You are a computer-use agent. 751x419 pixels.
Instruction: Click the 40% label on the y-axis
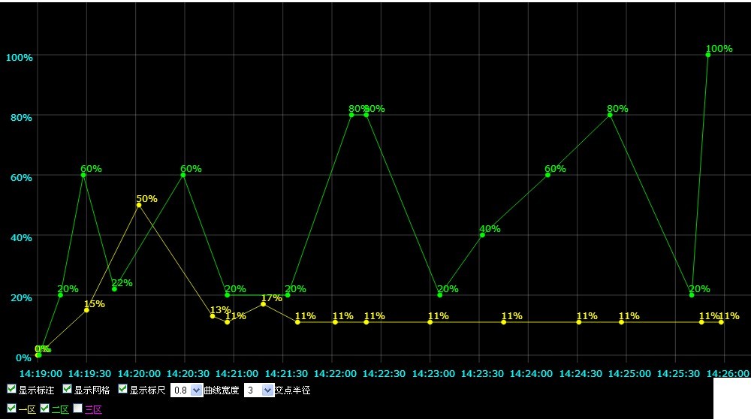[21, 237]
